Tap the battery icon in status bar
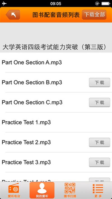112x199 pixels. tap(105, 4)
